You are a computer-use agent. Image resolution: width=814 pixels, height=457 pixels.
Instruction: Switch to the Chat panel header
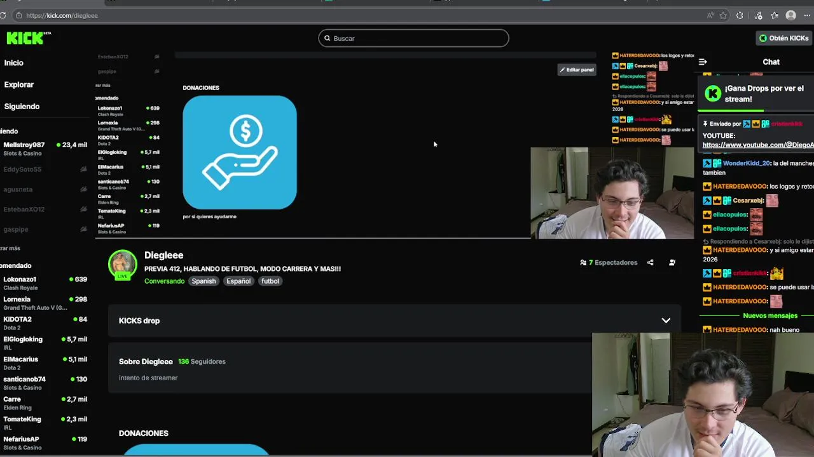[771, 62]
